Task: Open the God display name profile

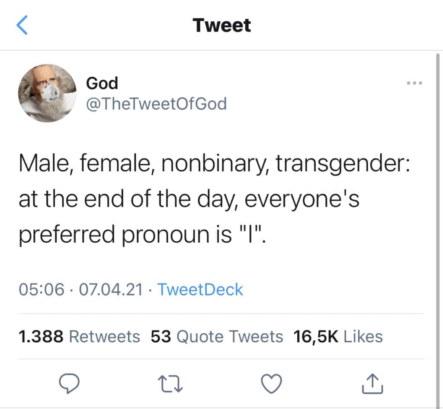Action: (102, 83)
